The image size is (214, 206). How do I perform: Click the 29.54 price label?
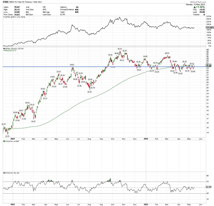(x=53, y=77)
